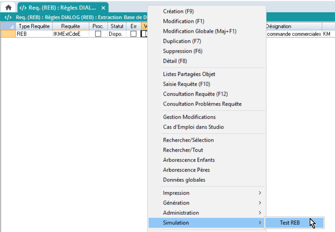The width and height of the screenshot is (335, 232).
Task: Open Consultation Problèmes Requête
Action: coord(202,104)
